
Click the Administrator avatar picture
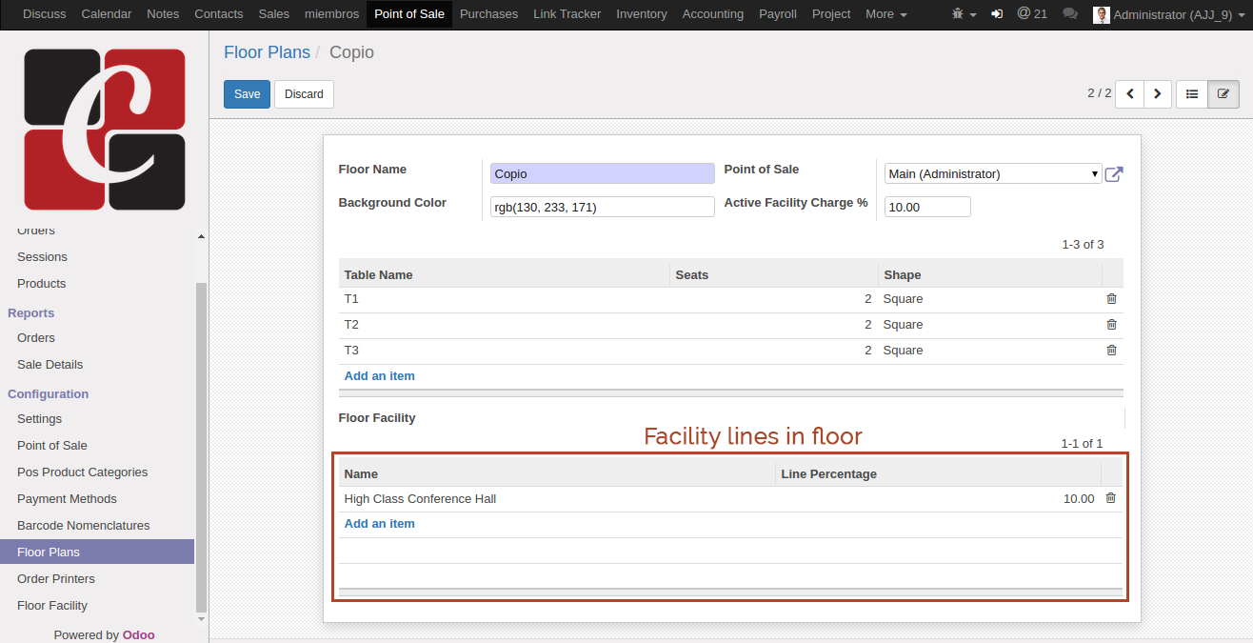(1102, 14)
